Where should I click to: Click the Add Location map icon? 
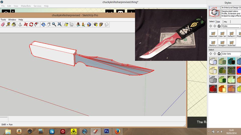pyautogui.click(x=66, y=24)
